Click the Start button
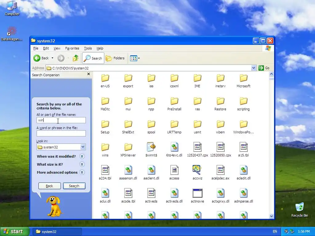Screen dimensions: 315x236 14,231
